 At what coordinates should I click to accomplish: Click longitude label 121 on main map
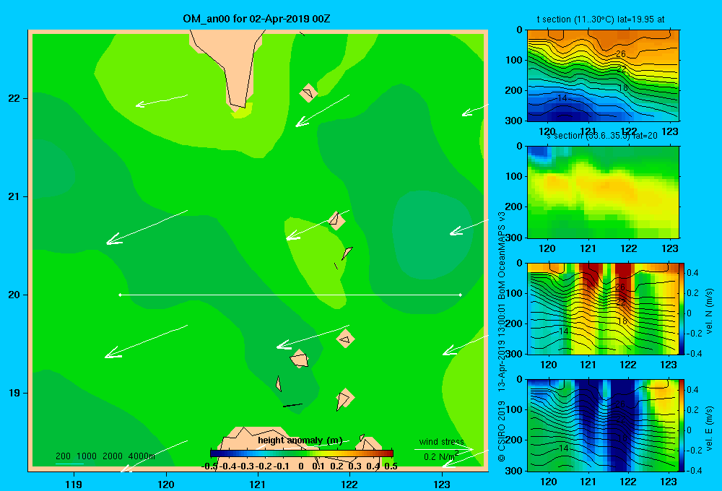[x=258, y=484]
